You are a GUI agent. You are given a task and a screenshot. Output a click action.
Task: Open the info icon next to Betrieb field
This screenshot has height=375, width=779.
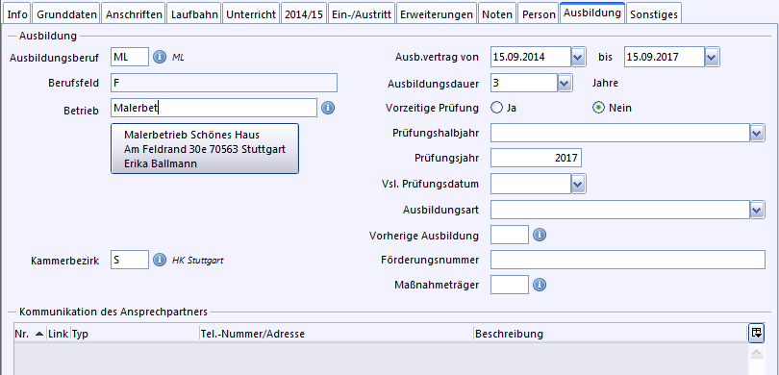(x=328, y=108)
